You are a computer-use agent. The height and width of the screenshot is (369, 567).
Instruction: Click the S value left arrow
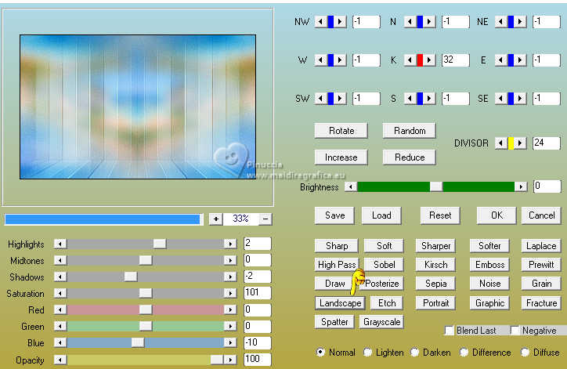(410, 99)
